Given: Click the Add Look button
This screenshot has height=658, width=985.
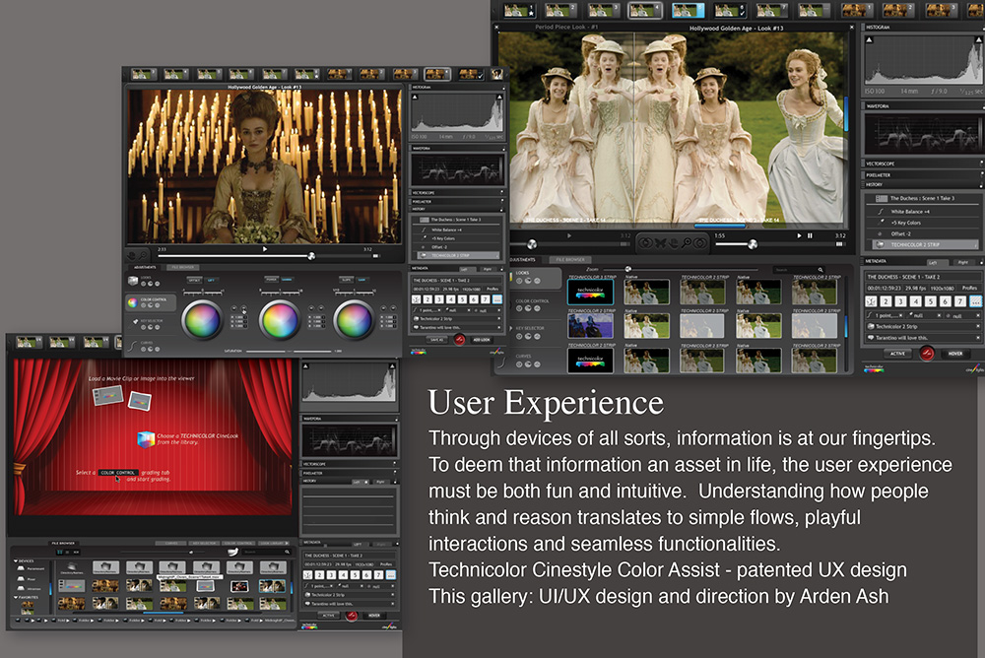Looking at the screenshot, I should (x=483, y=338).
